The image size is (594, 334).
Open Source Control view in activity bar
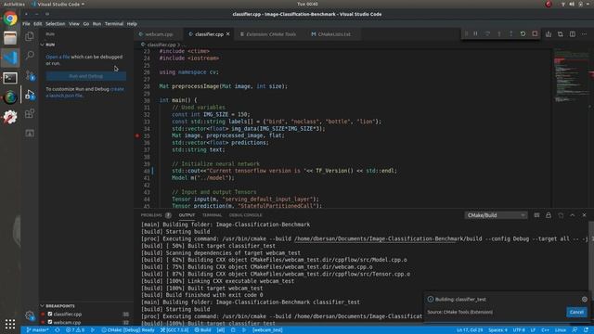coord(30,75)
